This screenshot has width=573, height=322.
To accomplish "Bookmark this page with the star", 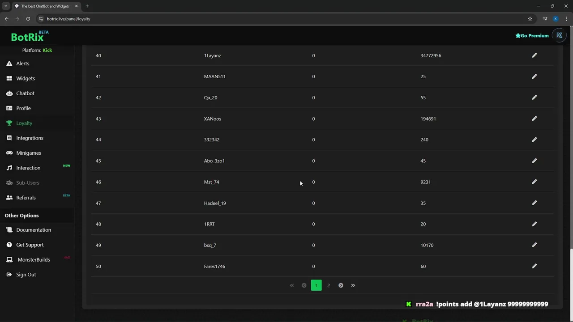I will click(530, 19).
